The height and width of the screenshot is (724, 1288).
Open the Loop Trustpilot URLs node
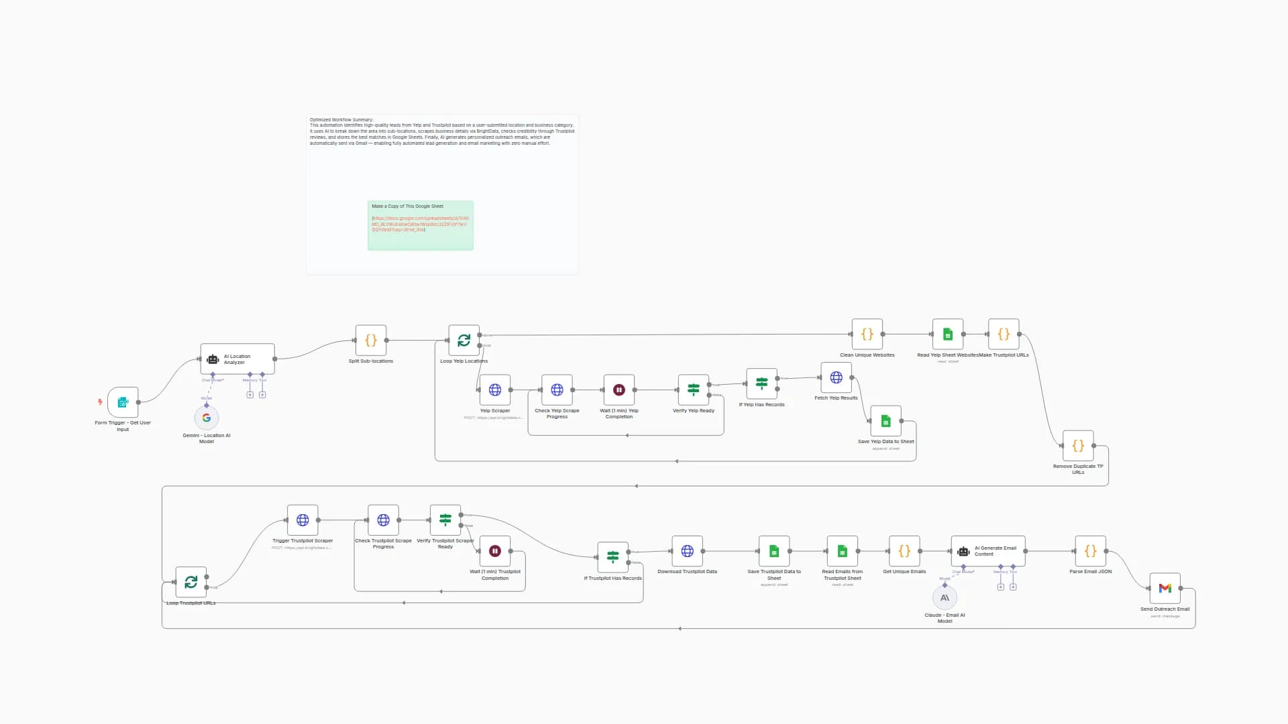(191, 582)
